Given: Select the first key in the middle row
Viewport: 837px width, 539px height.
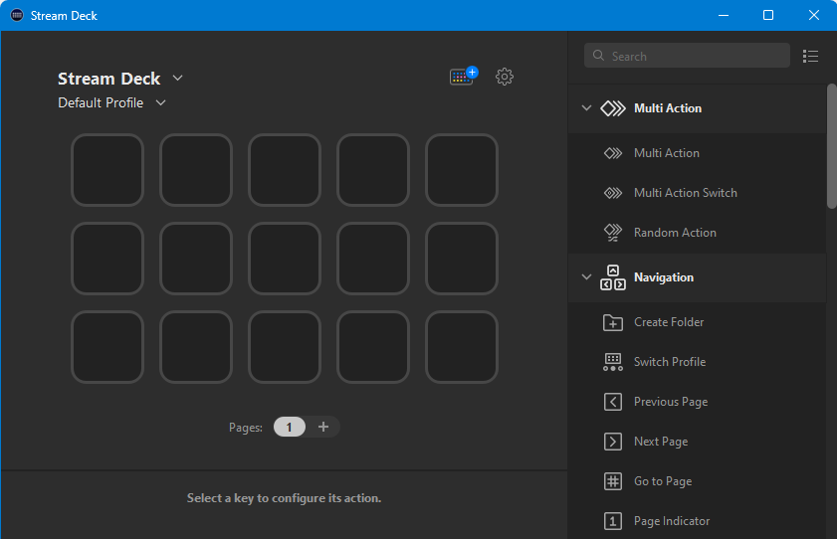Looking at the screenshot, I should coord(107,259).
